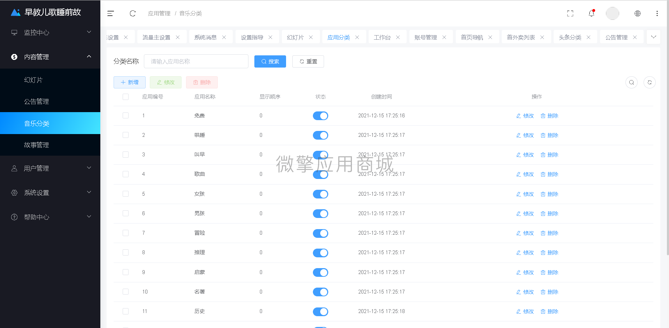Check the checkbox for row 叫早
This screenshot has width=669, height=328.
tap(126, 155)
